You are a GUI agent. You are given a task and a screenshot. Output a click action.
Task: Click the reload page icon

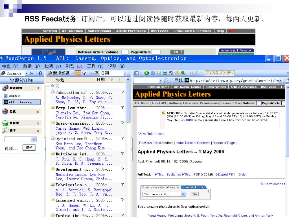click(165, 73)
